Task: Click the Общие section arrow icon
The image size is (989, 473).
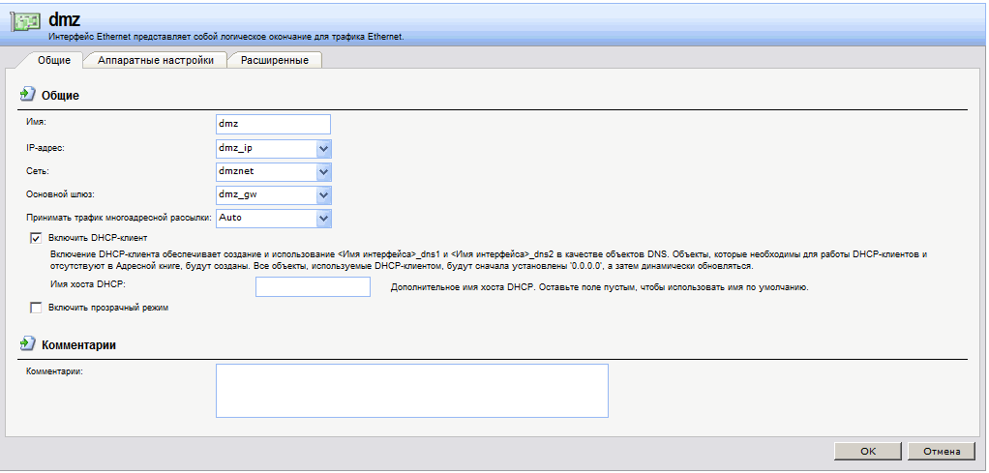Action: click(x=27, y=94)
